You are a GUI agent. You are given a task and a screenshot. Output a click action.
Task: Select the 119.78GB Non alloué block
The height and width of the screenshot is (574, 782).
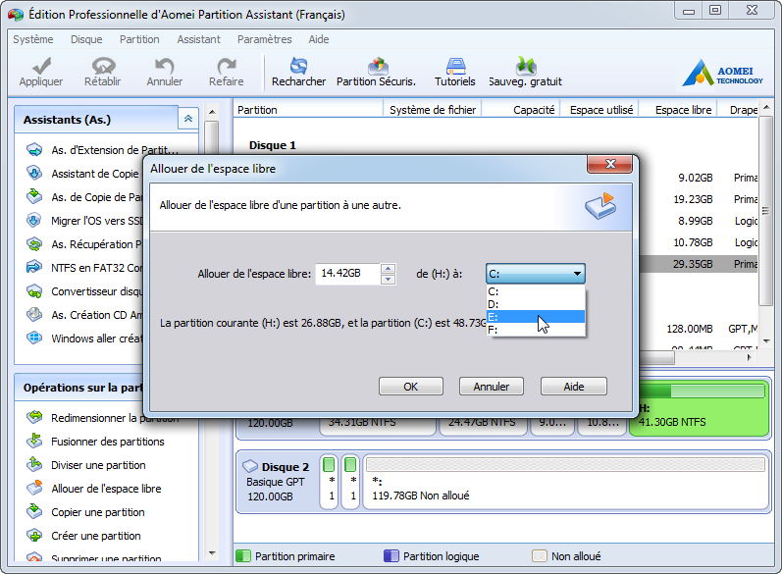coord(566,482)
